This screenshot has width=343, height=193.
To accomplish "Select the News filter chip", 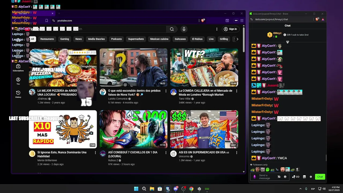I will 79,39.
